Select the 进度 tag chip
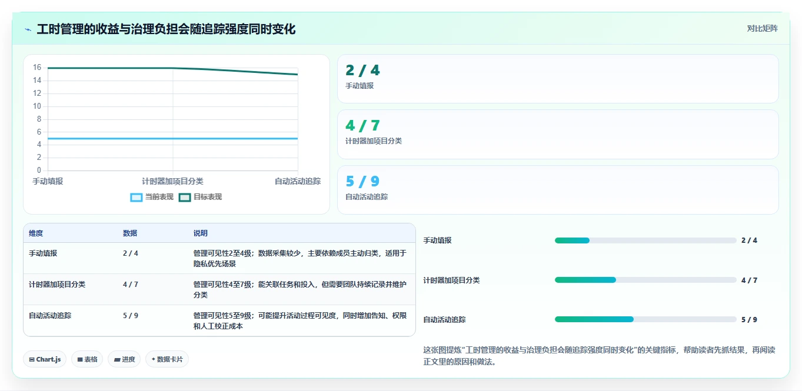 tap(124, 359)
